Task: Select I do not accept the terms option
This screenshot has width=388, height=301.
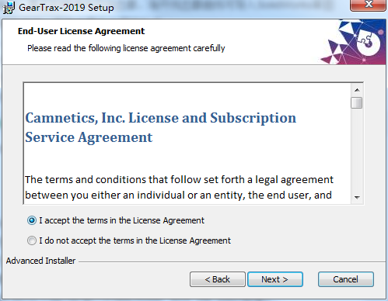Action: 32,240
